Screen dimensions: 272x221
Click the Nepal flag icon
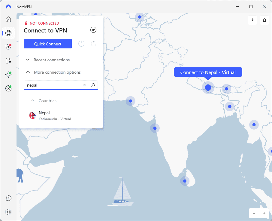click(32, 115)
